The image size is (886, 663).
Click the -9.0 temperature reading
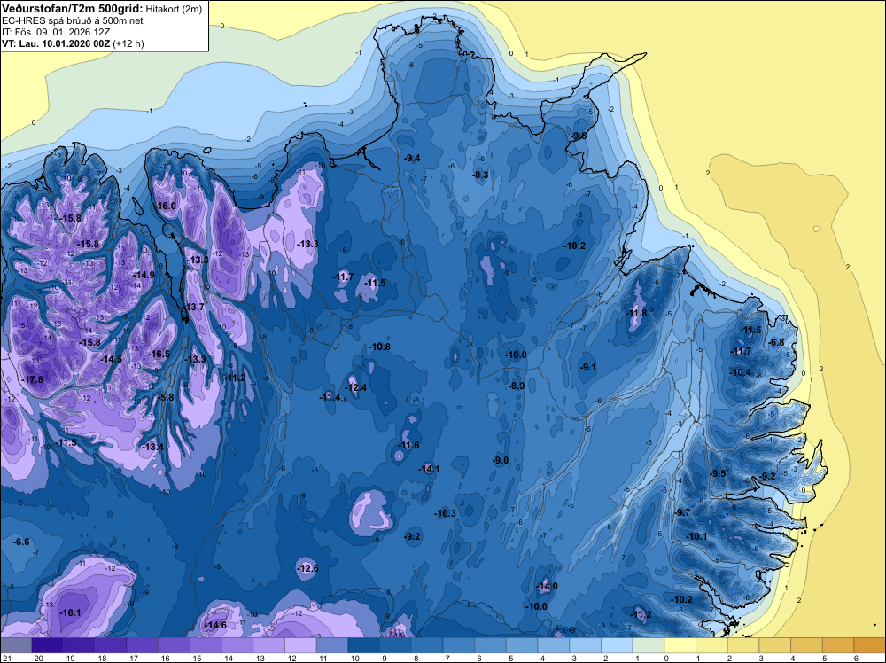501,460
